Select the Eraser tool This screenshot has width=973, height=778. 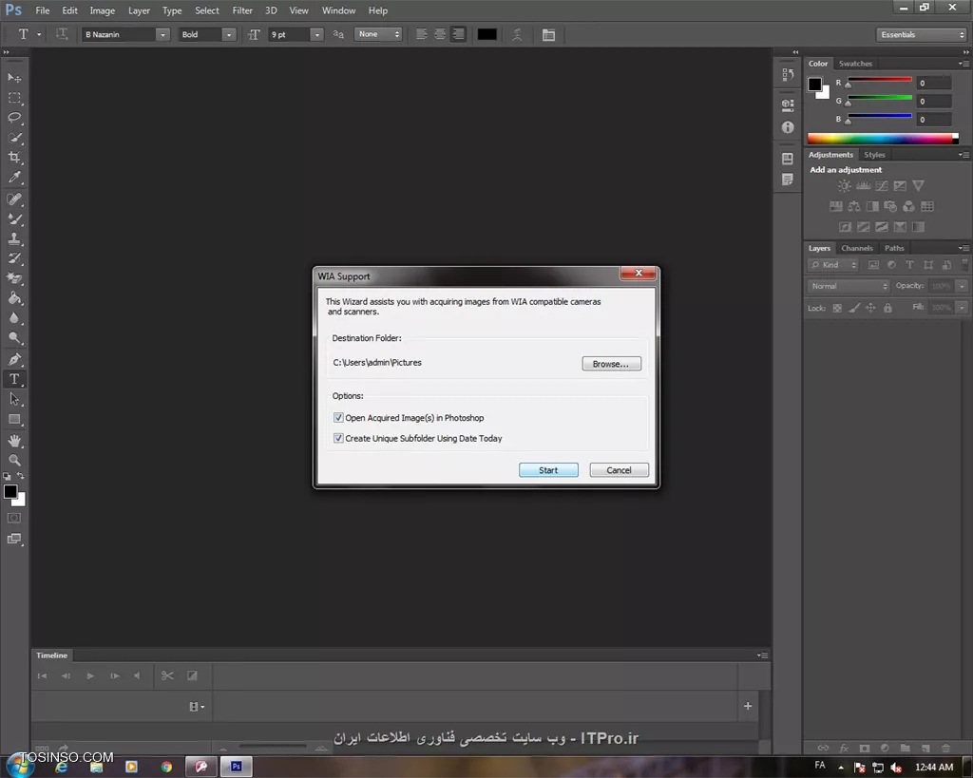click(x=14, y=278)
